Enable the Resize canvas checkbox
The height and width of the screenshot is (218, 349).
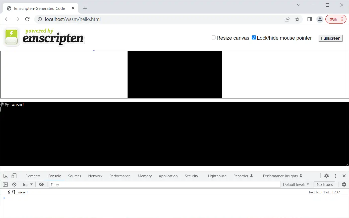point(213,38)
